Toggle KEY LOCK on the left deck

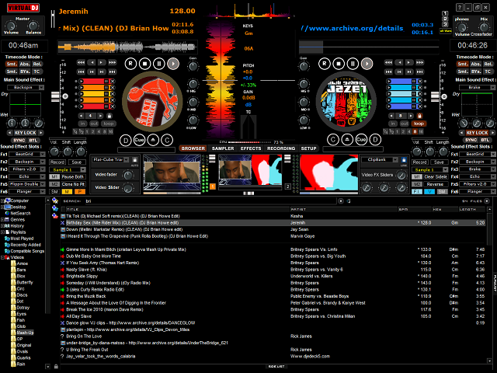point(25,133)
